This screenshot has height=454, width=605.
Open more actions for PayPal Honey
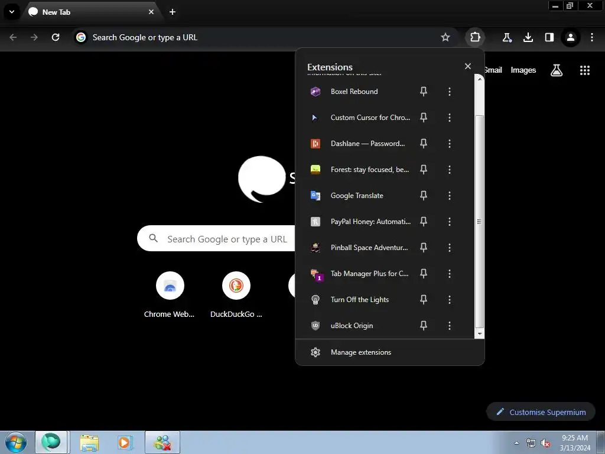(x=449, y=222)
